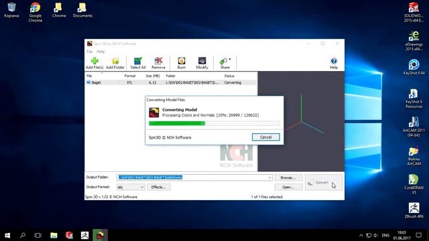Open the Documents desktop folder

point(82,10)
